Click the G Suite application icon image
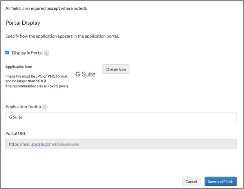244x189 pixels. (x=85, y=74)
